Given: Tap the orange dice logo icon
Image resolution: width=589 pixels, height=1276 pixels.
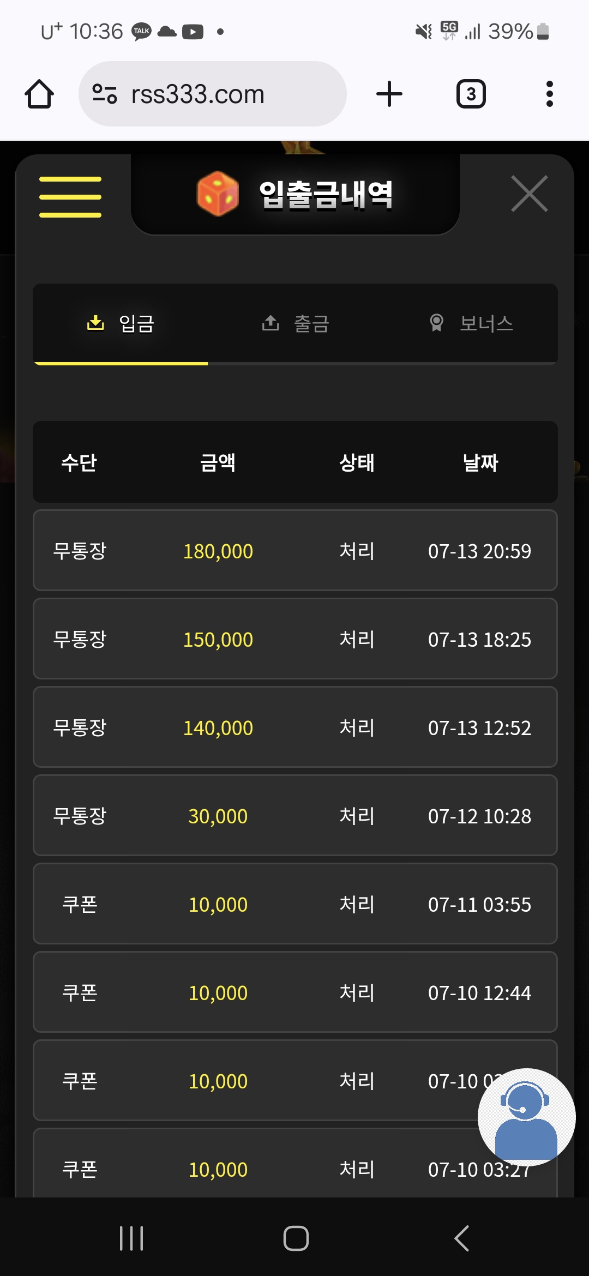Looking at the screenshot, I should 218,194.
